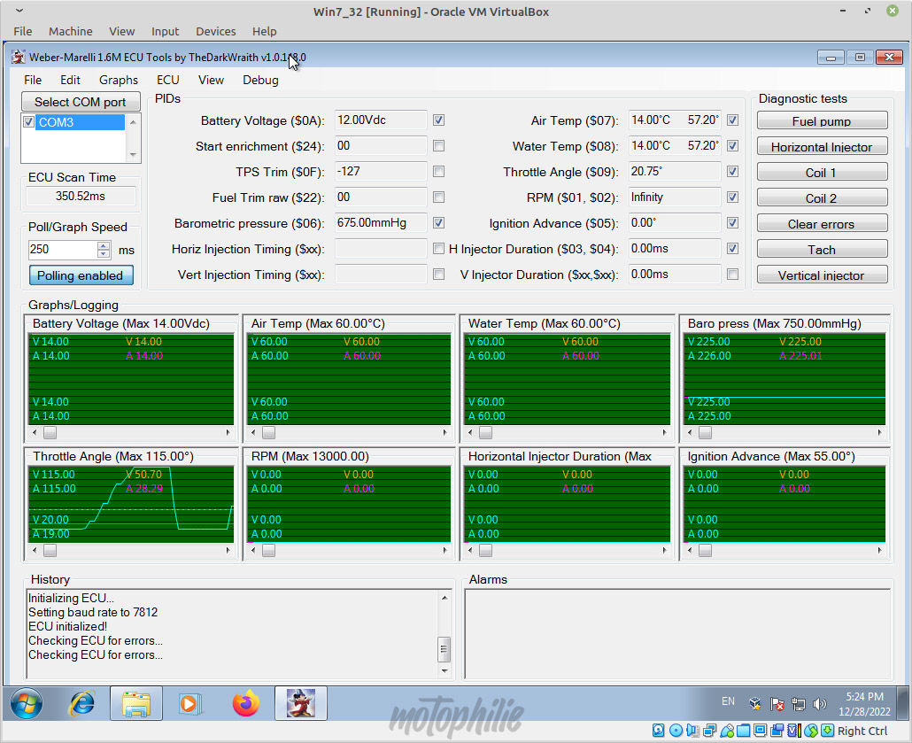Enable the TPS Trim ($0F) checkbox
Screen dimensions: 912x743
coord(438,172)
